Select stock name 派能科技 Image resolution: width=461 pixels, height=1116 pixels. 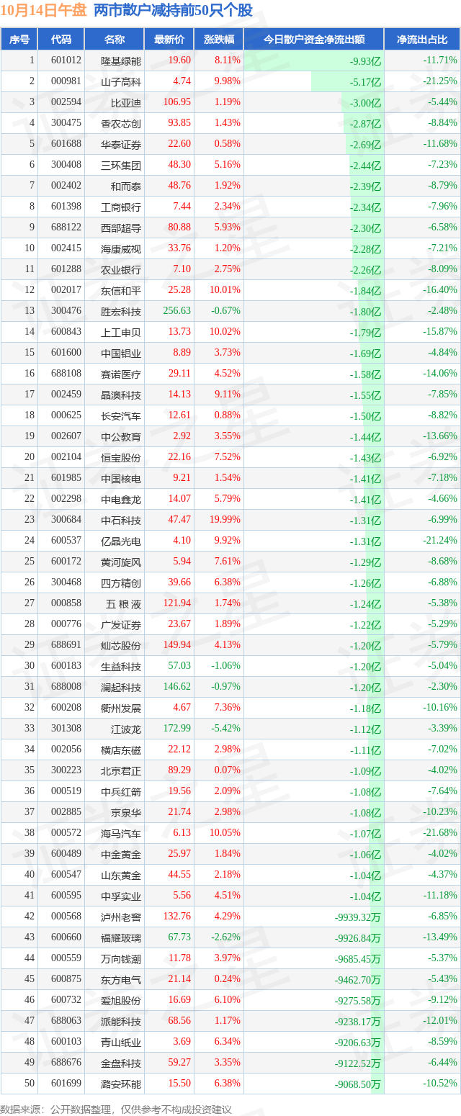tap(121, 1021)
